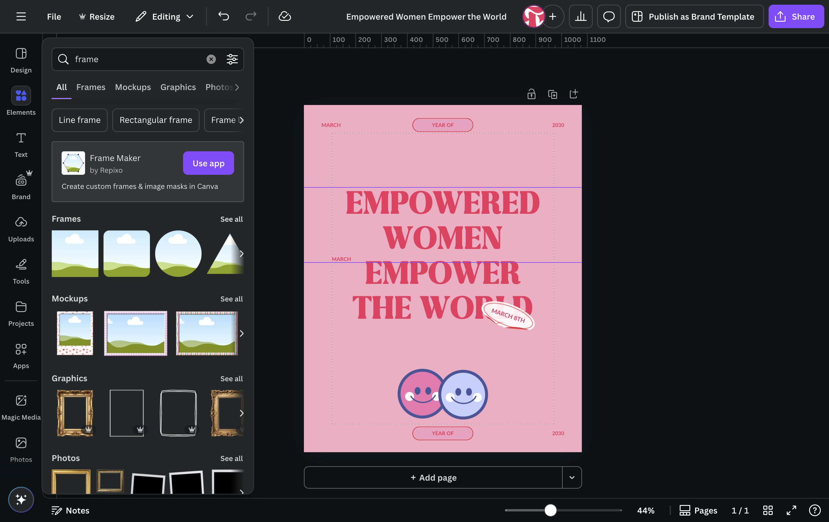Open the Apps panel
Screen dimensions: 829x522
pyautogui.click(x=21, y=356)
